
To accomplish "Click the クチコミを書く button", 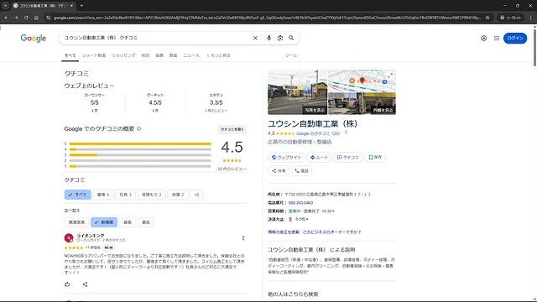I will tap(232, 129).
